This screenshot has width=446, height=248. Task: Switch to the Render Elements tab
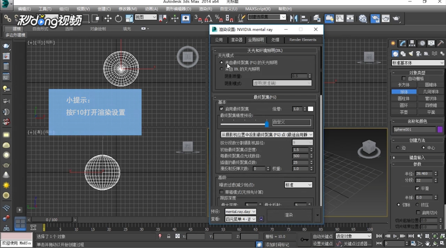(303, 40)
